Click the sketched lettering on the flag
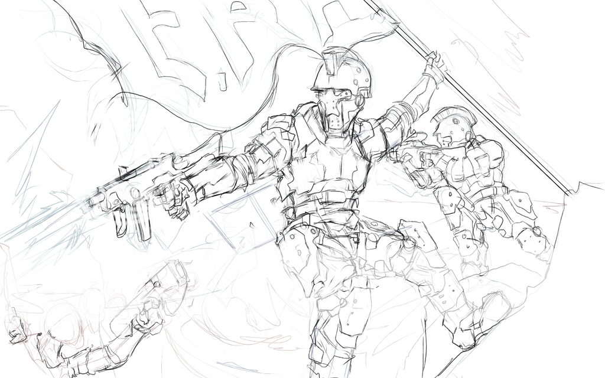Viewport: 605px width, 378px height. click(x=177, y=47)
